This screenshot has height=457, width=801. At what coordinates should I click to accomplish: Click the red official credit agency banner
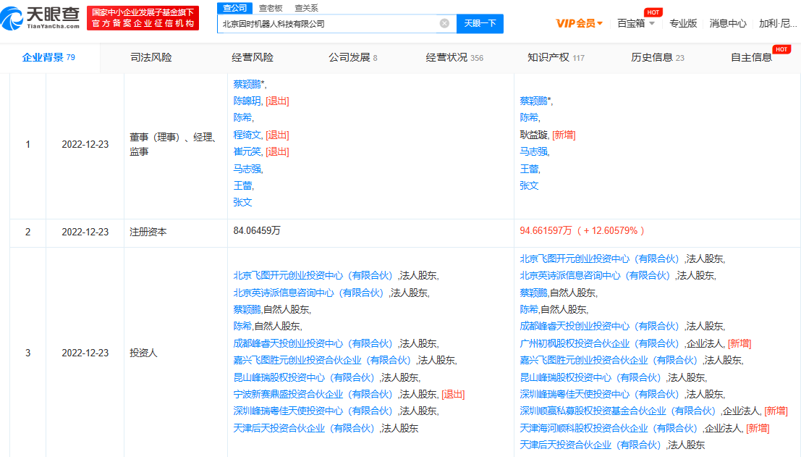143,18
